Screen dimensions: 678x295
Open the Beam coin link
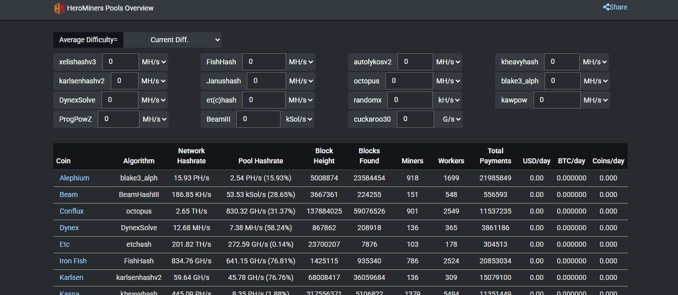pos(69,194)
